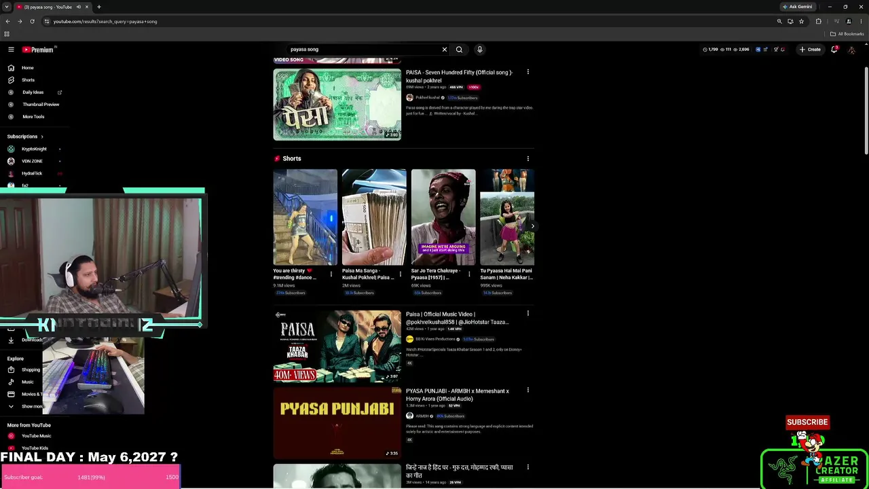Open Daily Ideas in the sidebar
The image size is (869, 489).
click(33, 92)
